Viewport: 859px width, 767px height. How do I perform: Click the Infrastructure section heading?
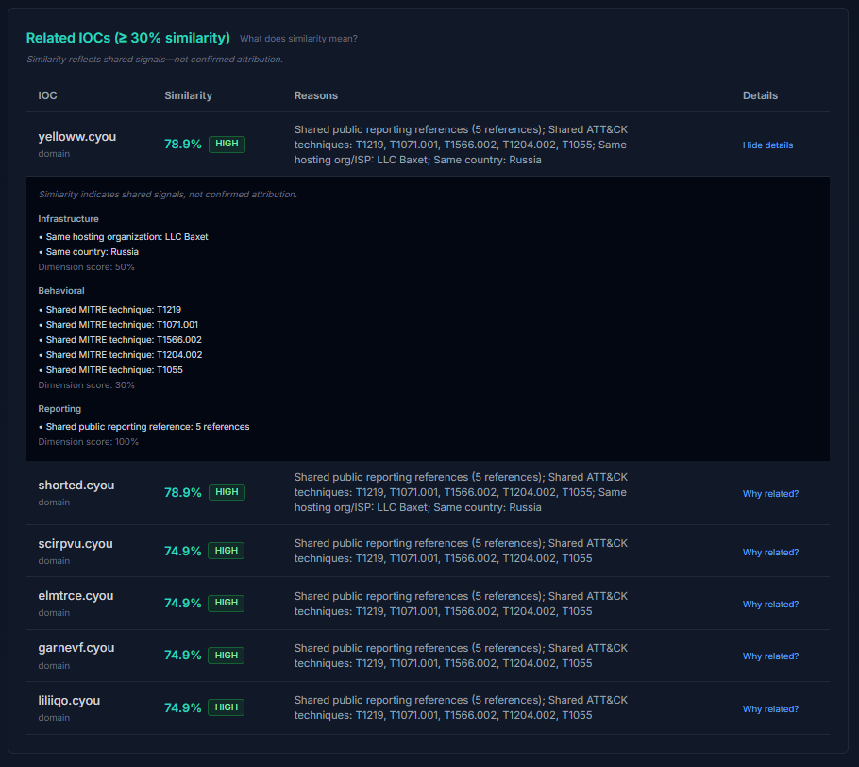[68, 218]
